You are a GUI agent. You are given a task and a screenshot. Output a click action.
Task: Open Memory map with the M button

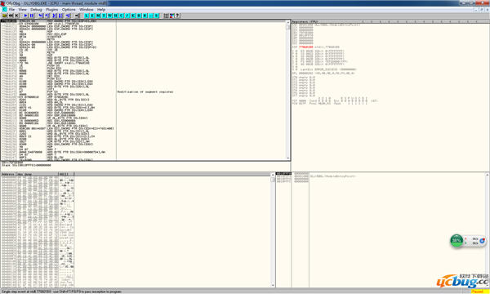[98, 16]
